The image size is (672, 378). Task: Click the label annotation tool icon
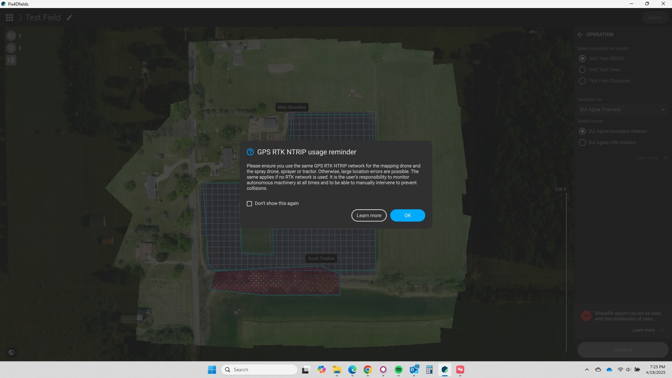11,60
